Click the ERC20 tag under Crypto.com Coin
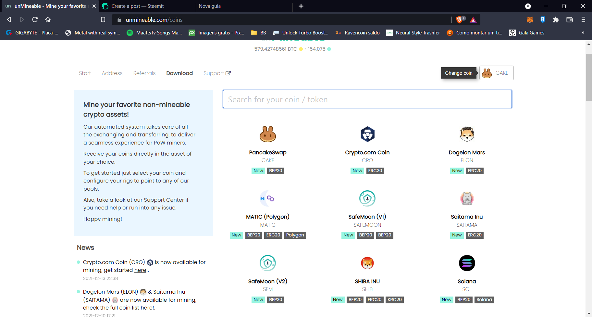592x317 pixels. pyautogui.click(x=375, y=171)
